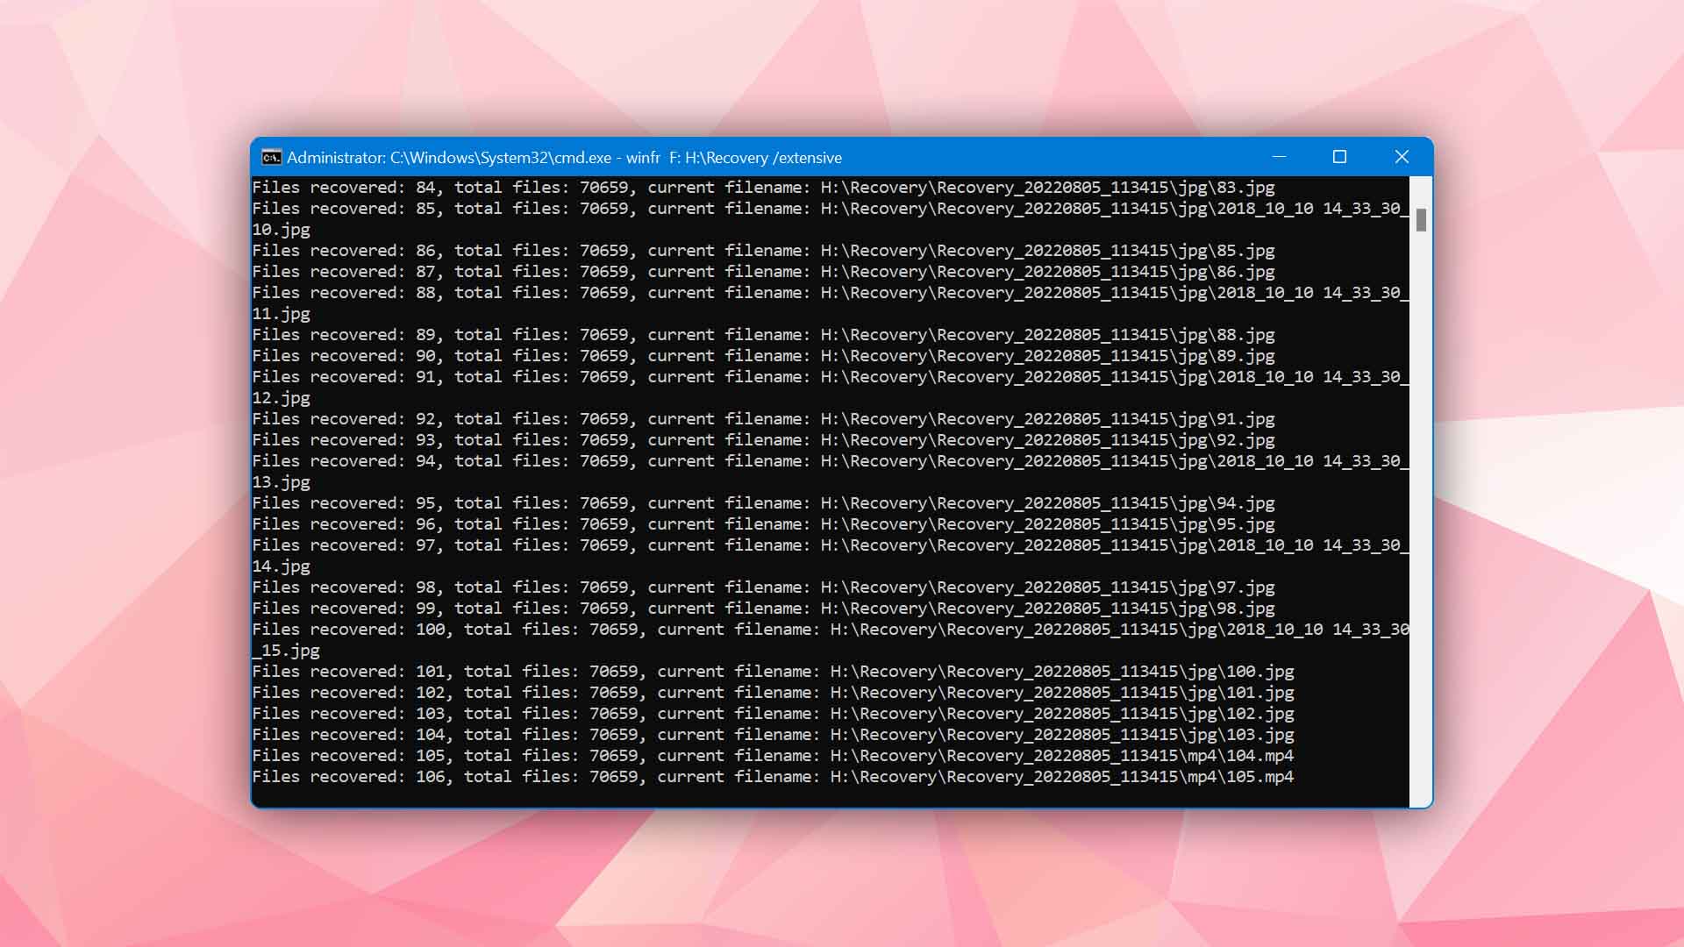Click the cmd.exe icon in title bar
The width and height of the screenshot is (1684, 947).
(271, 157)
